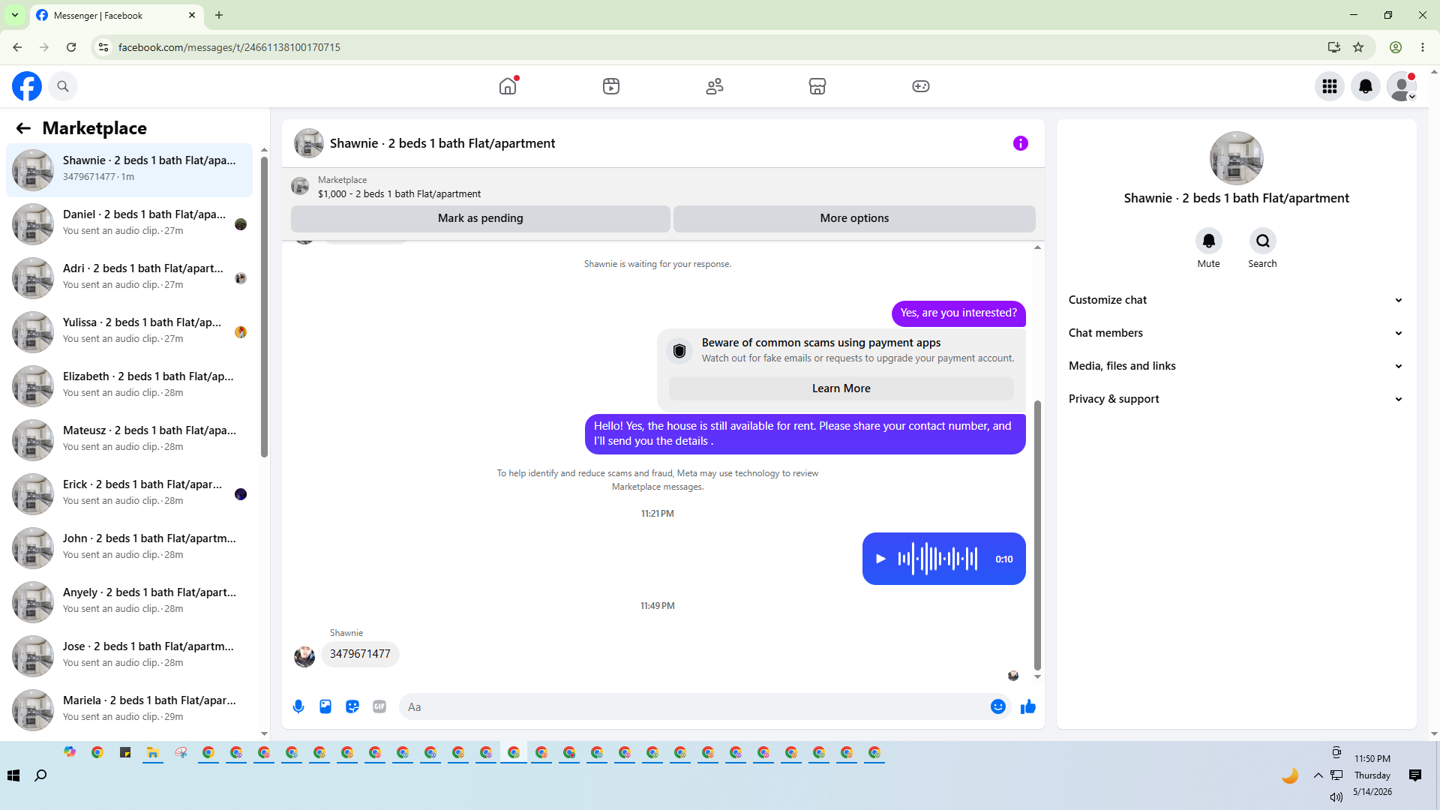Image resolution: width=1440 pixels, height=810 pixels.
Task: Click the conversation list scrollbar
Action: (264, 307)
